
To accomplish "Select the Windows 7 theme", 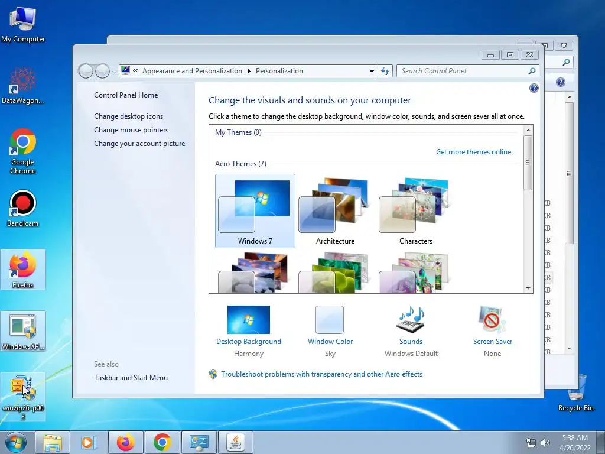I will click(255, 211).
